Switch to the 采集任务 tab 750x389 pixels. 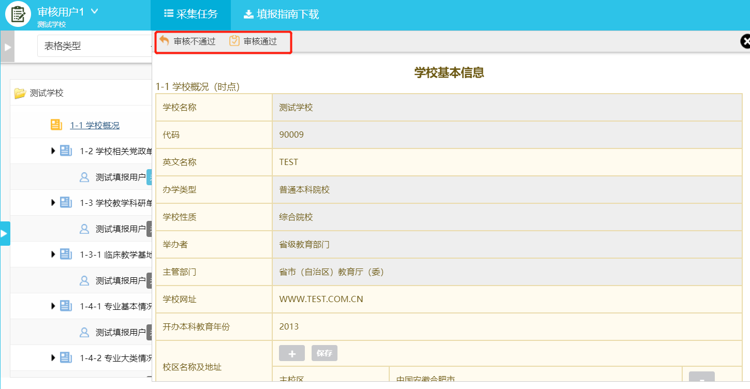[x=190, y=14]
